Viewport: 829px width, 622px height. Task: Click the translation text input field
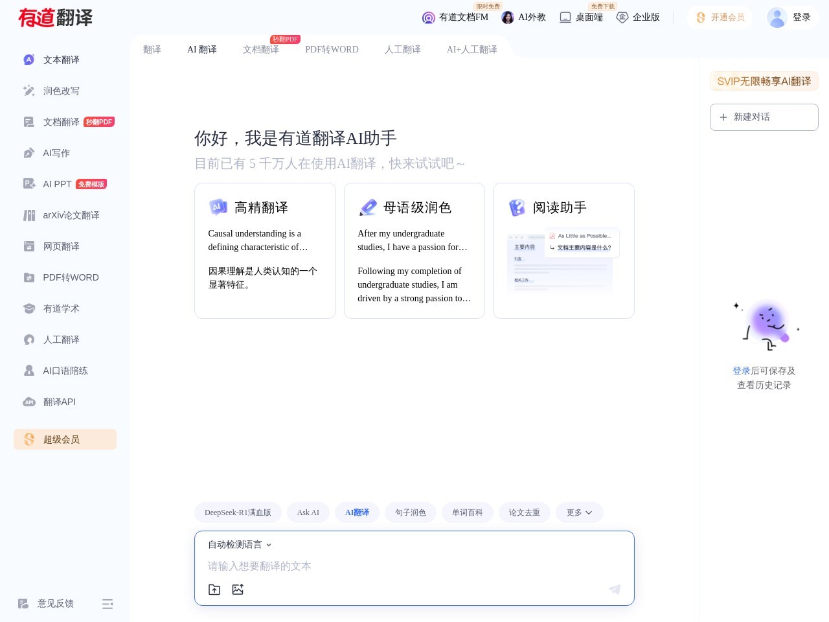[x=414, y=566]
